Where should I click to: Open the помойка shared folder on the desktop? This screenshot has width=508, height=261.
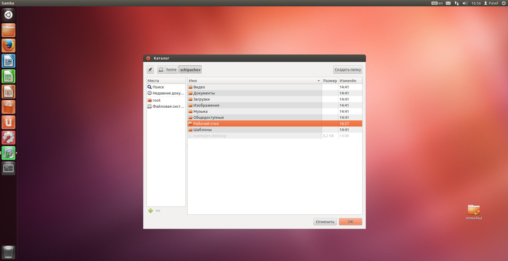pyautogui.click(x=474, y=212)
